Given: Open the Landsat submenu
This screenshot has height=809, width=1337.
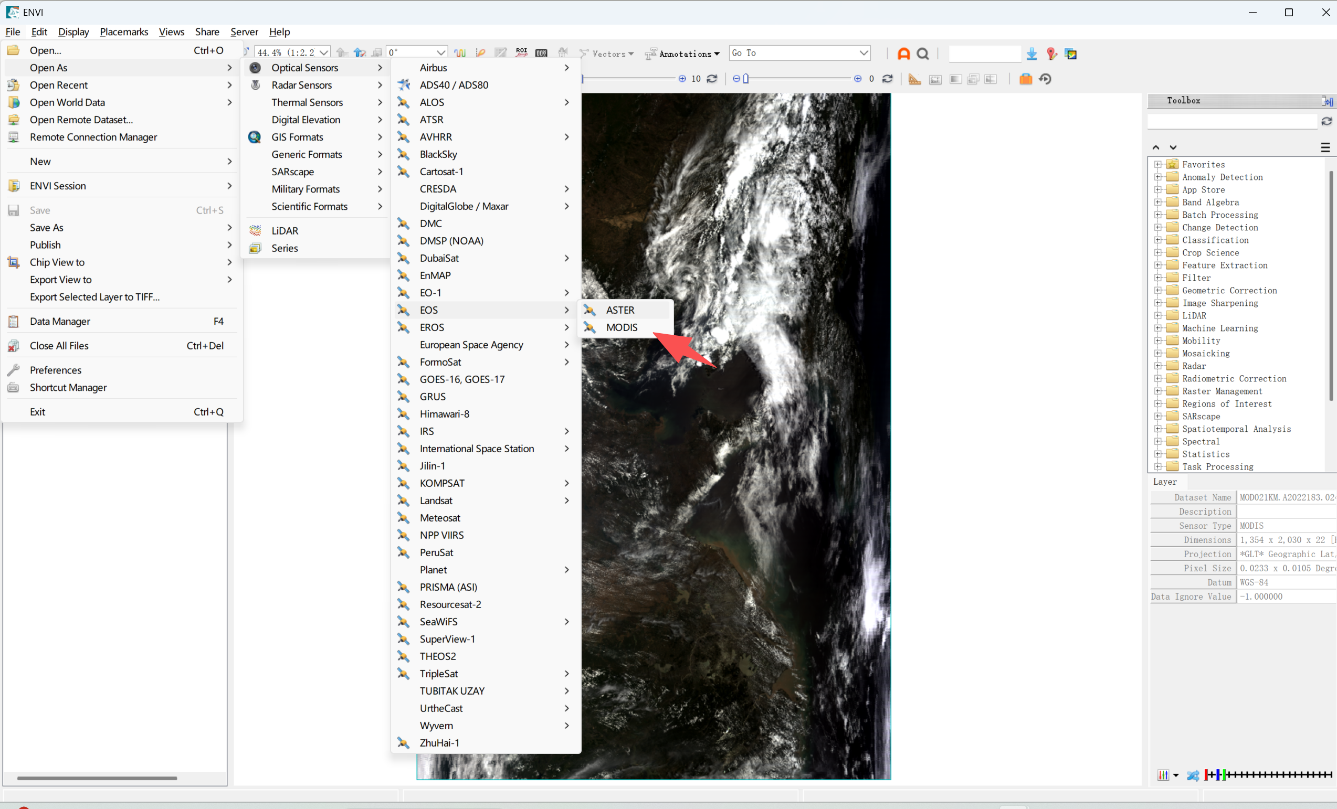Looking at the screenshot, I should (486, 501).
